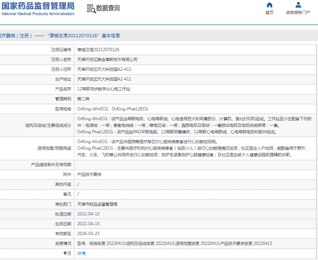
Task: Click the bulb icon beside 注
Action: point(65,253)
